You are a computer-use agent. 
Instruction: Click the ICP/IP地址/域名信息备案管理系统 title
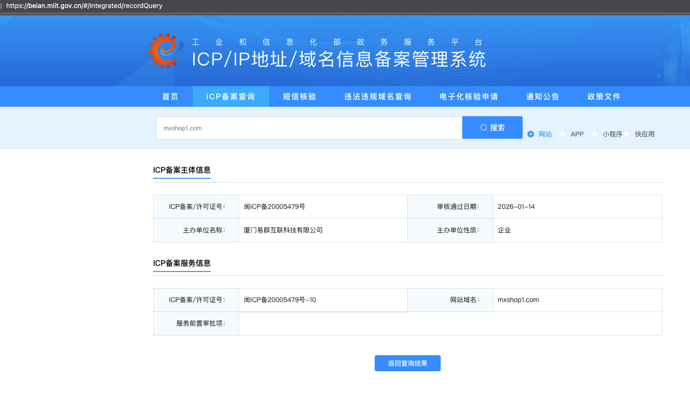pyautogui.click(x=339, y=59)
